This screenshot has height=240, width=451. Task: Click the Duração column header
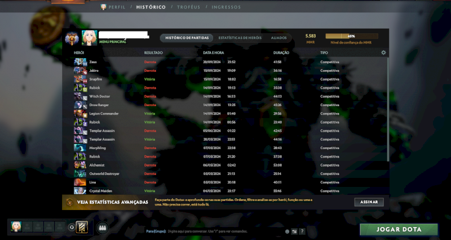tap(281, 53)
